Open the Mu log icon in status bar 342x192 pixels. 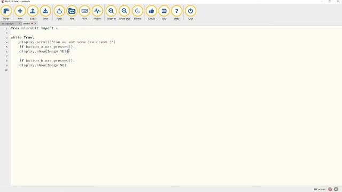pyautogui.click(x=330, y=189)
